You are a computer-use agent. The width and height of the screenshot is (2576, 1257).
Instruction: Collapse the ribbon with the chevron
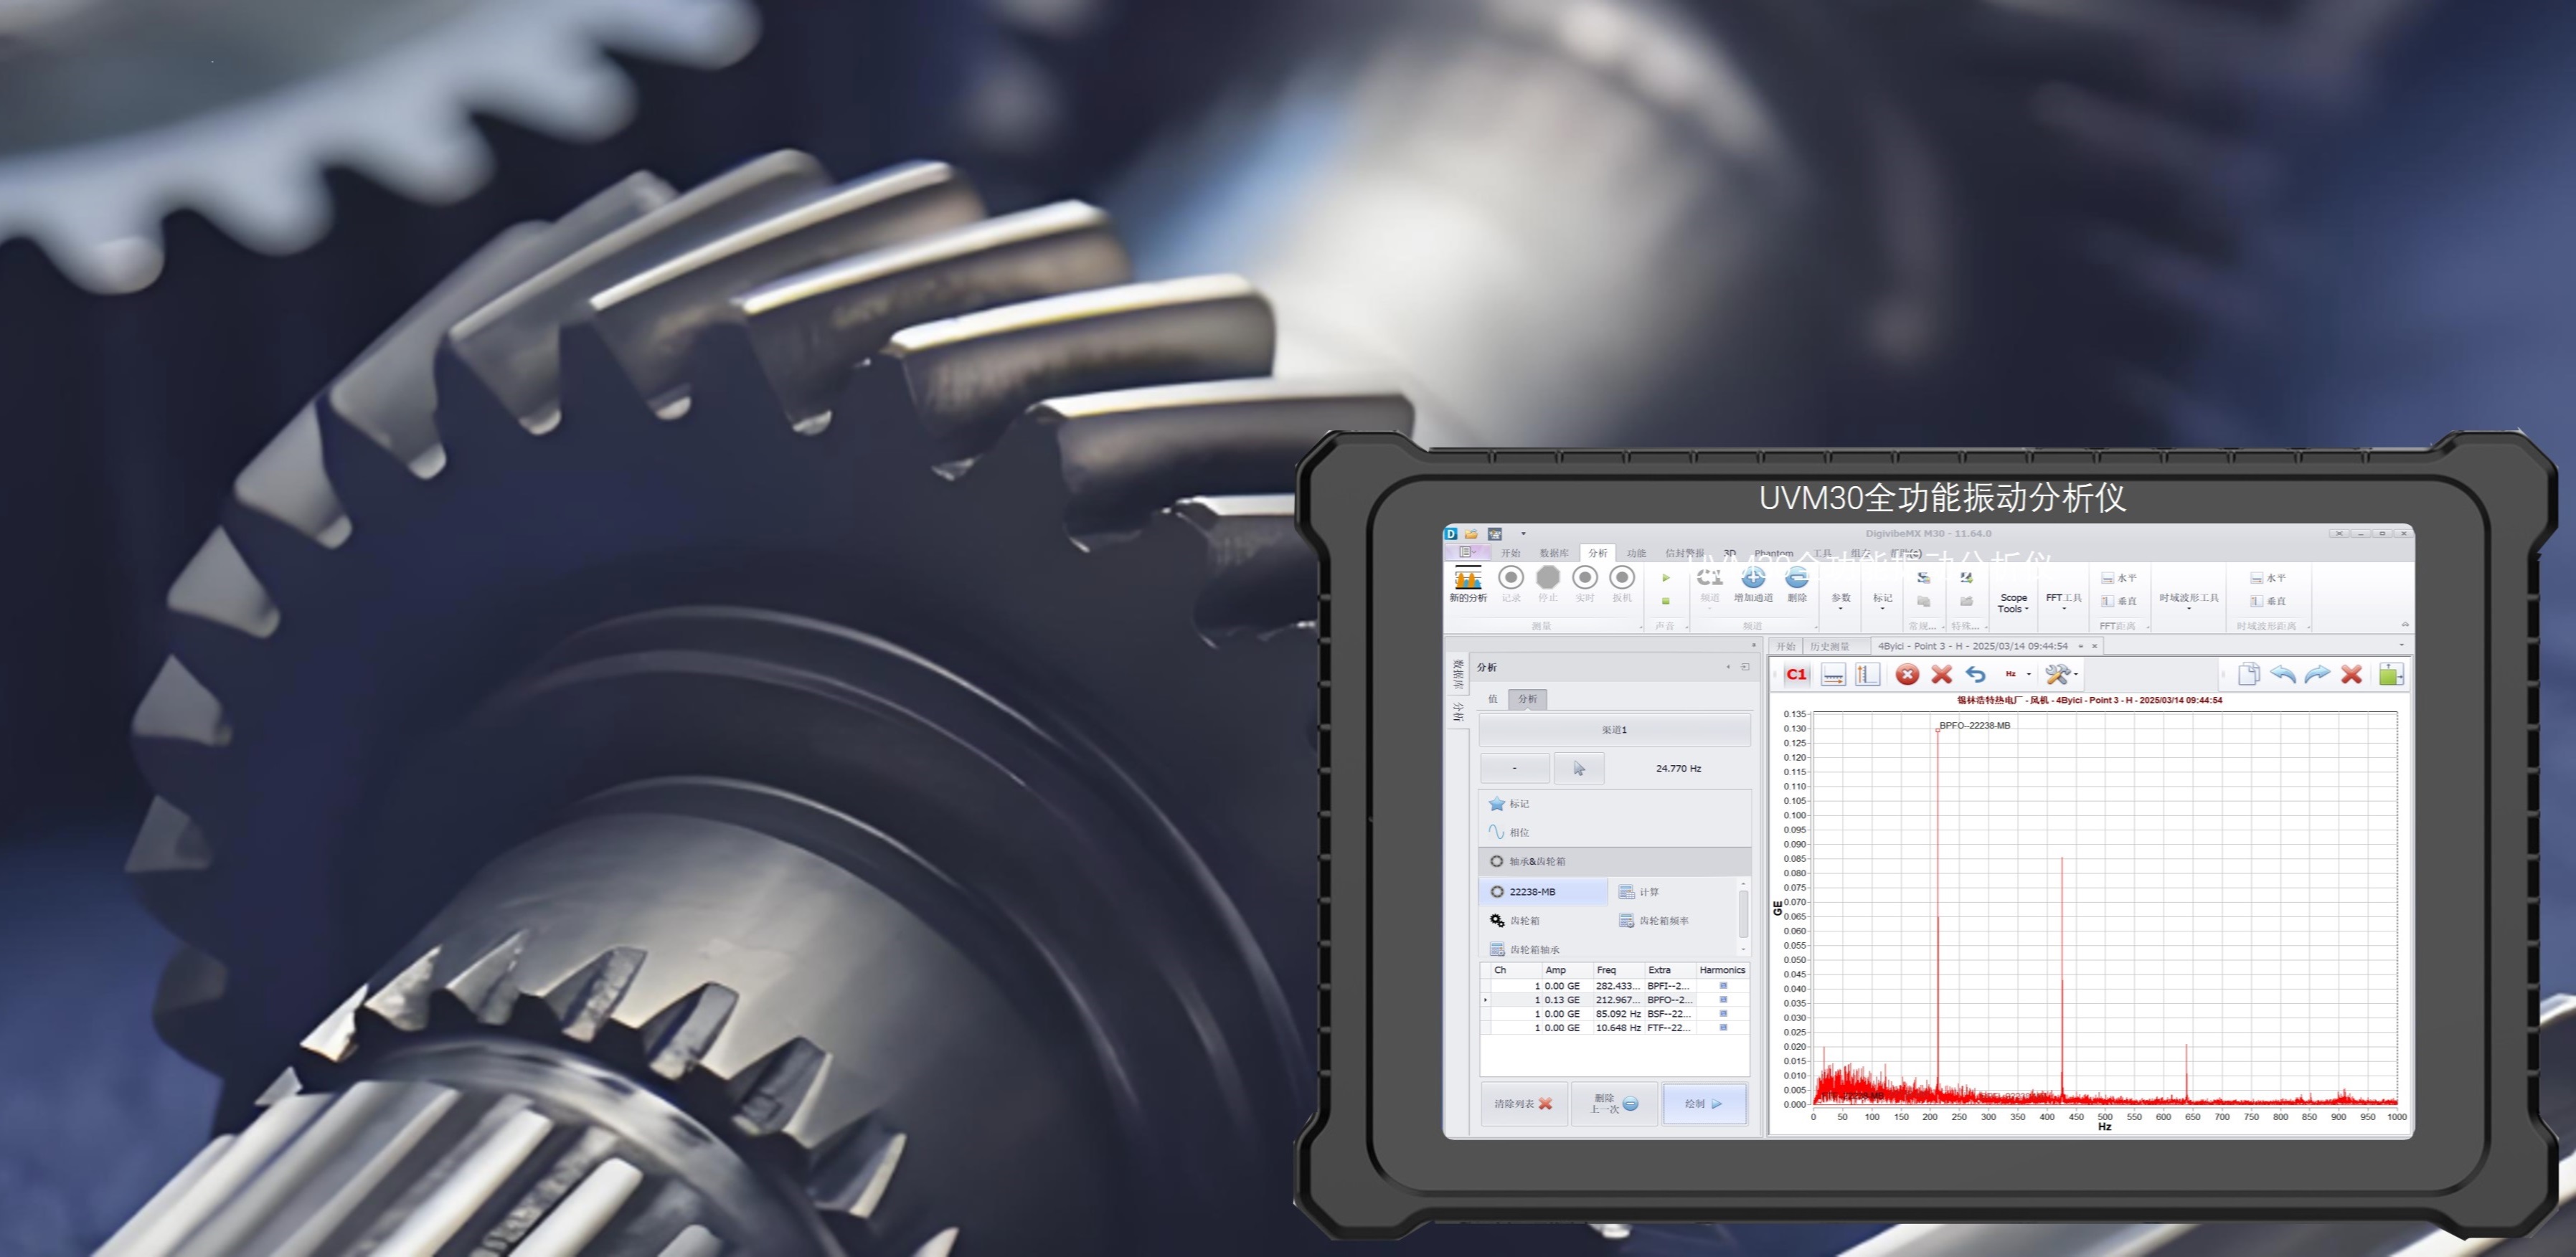(x=2405, y=625)
